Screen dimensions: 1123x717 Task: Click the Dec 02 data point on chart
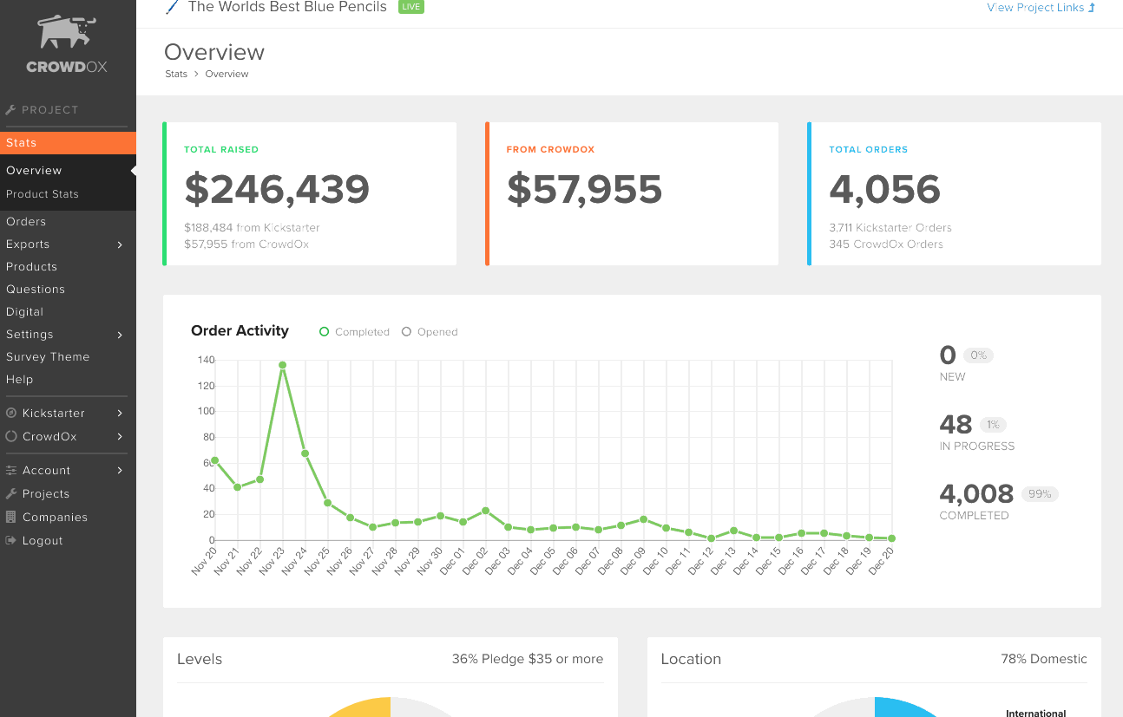tap(485, 511)
